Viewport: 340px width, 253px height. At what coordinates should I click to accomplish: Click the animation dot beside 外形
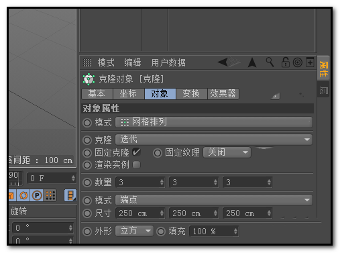point(87,232)
